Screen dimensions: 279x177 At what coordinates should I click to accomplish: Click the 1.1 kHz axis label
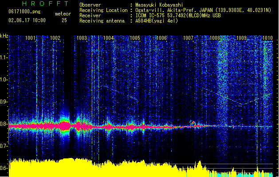[4, 58]
